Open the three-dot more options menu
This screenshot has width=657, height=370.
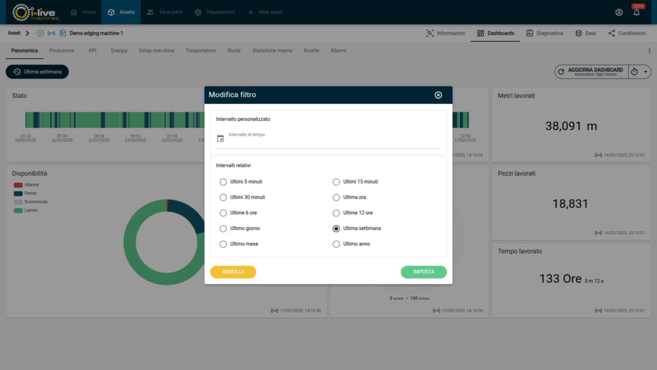[649, 51]
